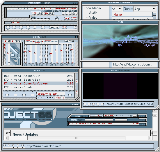Click the bar-graph icon button beside Repeat
The width and height of the screenshot is (160, 152).
[x=54, y=27]
